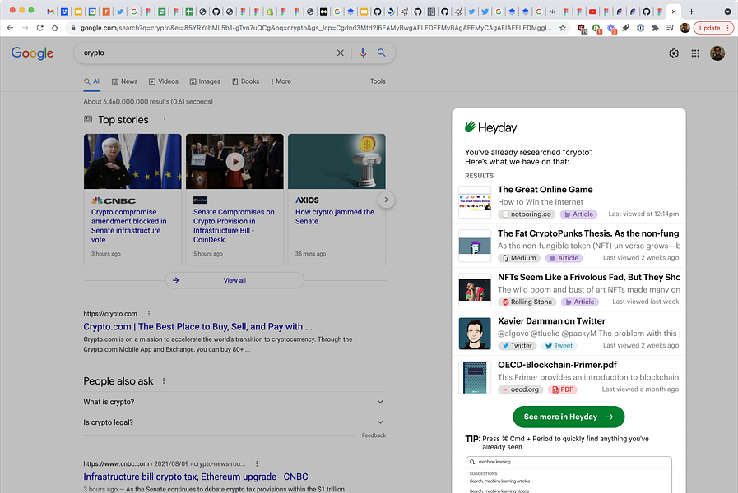Open the Axios story thumbnail with coin pillar

pyautogui.click(x=337, y=162)
